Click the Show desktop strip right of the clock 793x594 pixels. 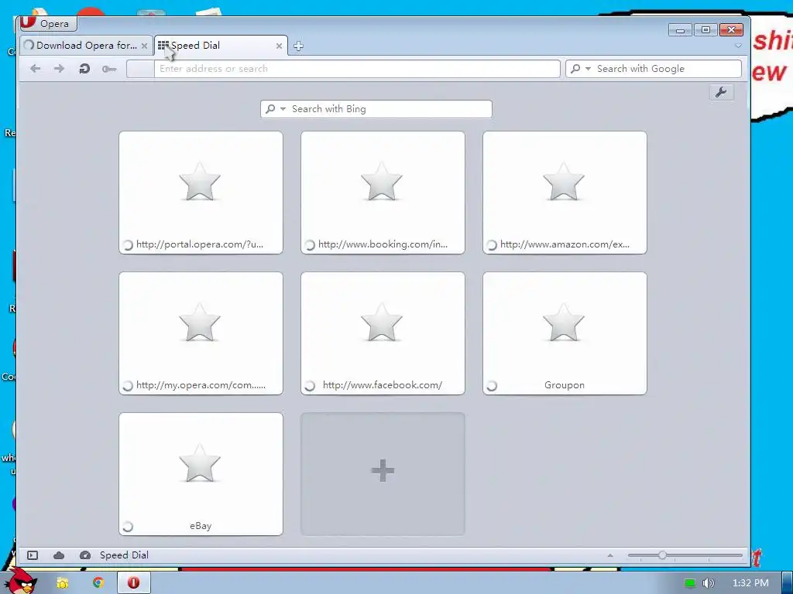point(788,583)
